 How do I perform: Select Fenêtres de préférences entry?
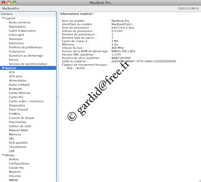coord(25,47)
